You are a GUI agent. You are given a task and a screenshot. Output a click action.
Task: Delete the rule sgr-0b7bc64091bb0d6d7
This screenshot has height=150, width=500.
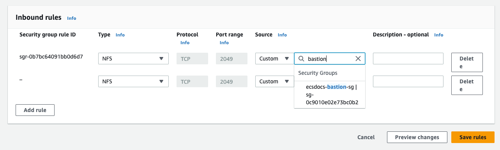tap(467, 62)
